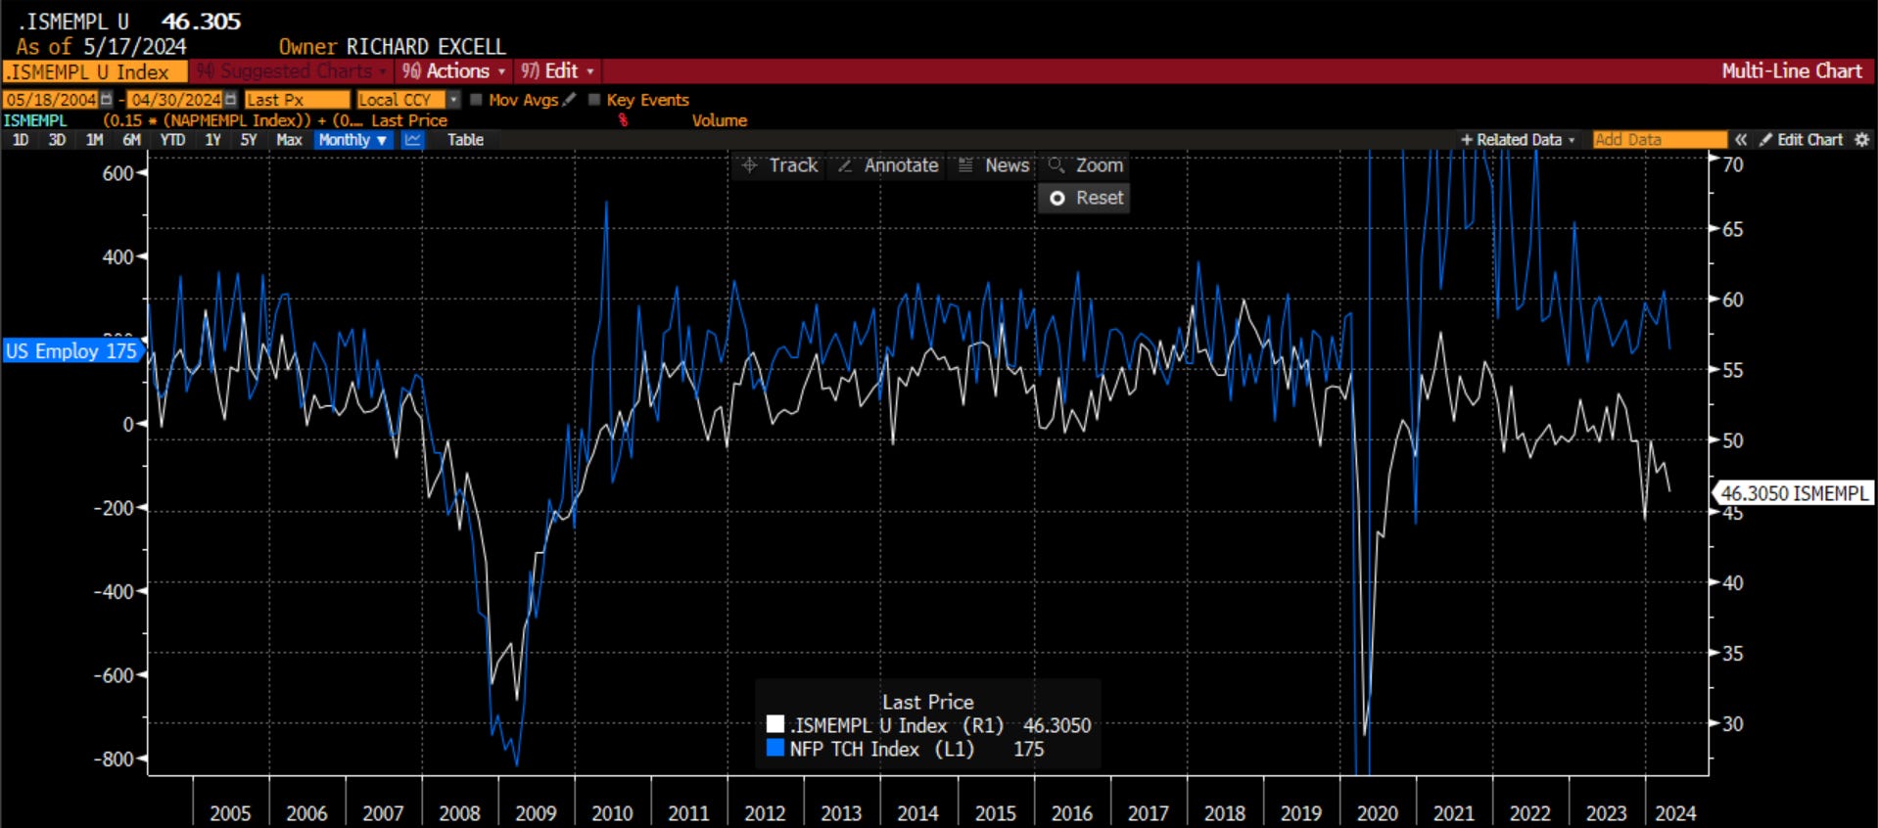The image size is (1878, 828).
Task: Switch to the Table view
Action: pos(465,140)
